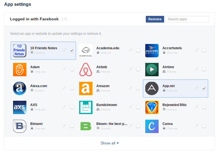Click the Bejeweled Blitz app icon

[152, 107]
